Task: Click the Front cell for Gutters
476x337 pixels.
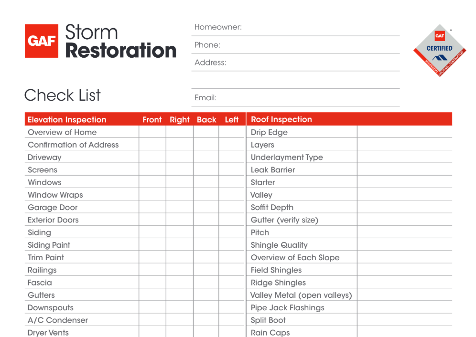Action: tap(152, 295)
